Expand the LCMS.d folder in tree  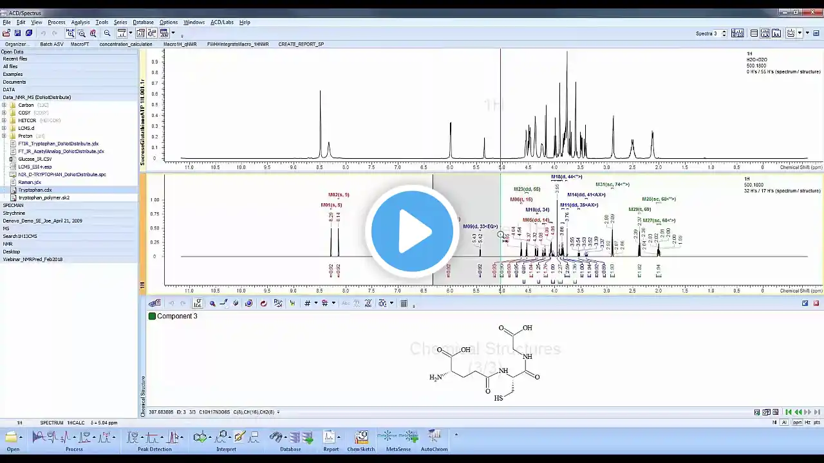pyautogui.click(x=4, y=128)
